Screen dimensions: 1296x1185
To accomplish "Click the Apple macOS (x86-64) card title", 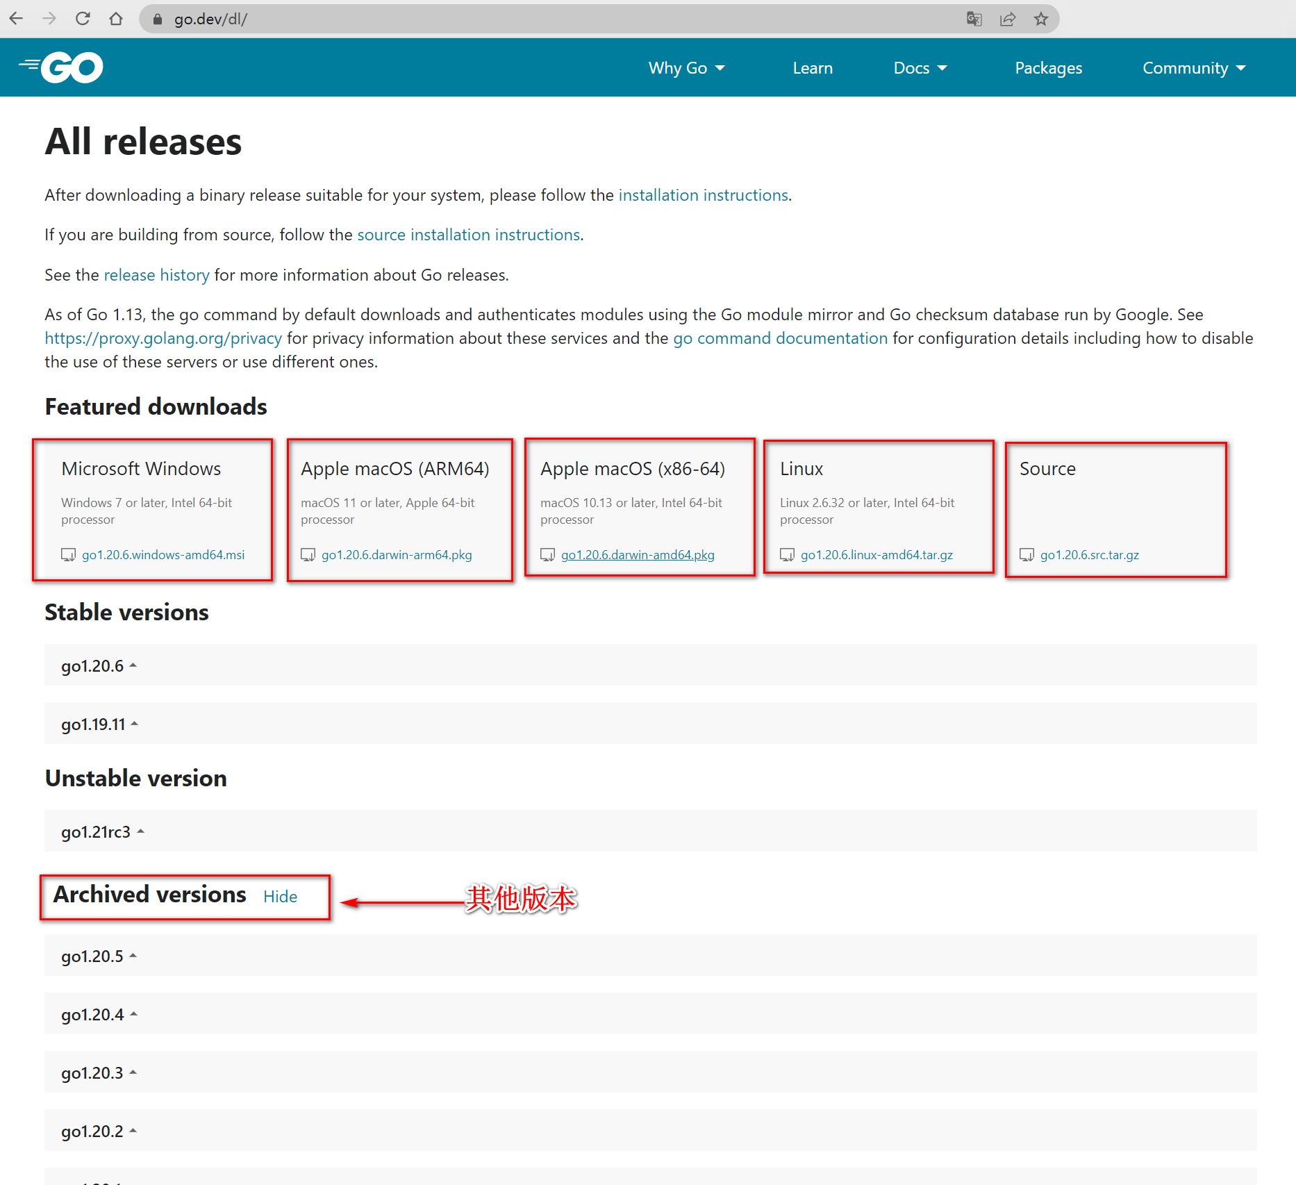I will coord(633,469).
